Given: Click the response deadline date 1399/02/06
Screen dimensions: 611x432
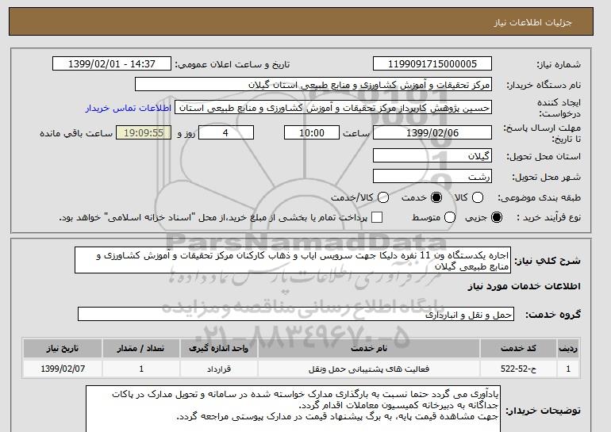Looking at the screenshot, I should (432, 132).
